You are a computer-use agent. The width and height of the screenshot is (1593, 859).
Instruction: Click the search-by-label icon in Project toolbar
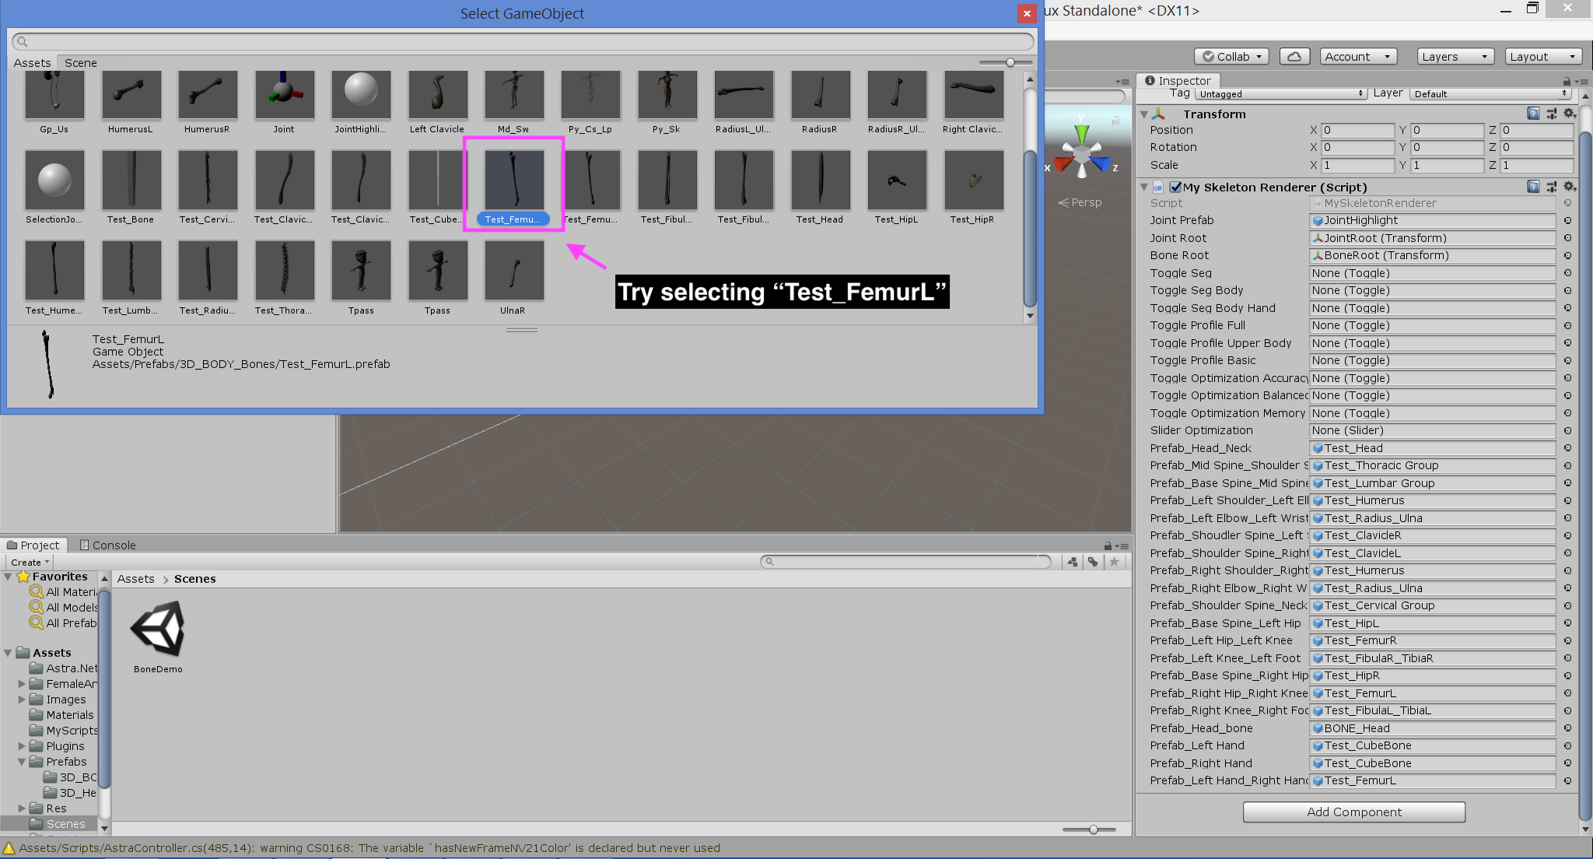click(1094, 561)
